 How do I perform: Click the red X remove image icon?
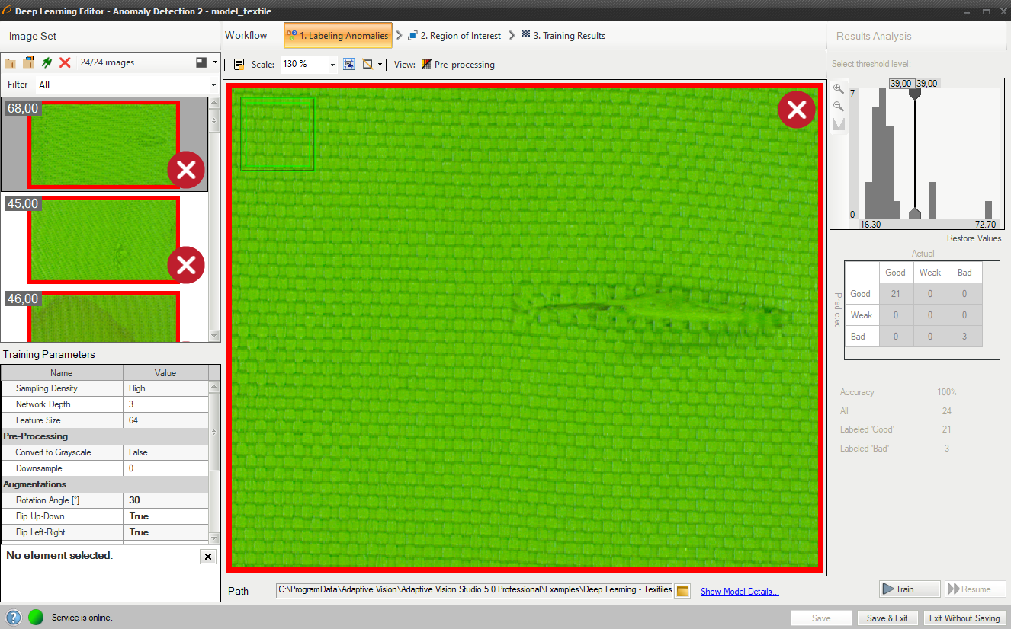point(65,63)
